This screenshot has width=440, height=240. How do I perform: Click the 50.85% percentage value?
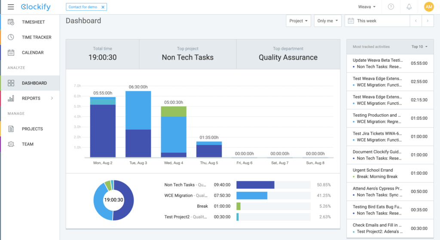pyautogui.click(x=324, y=185)
